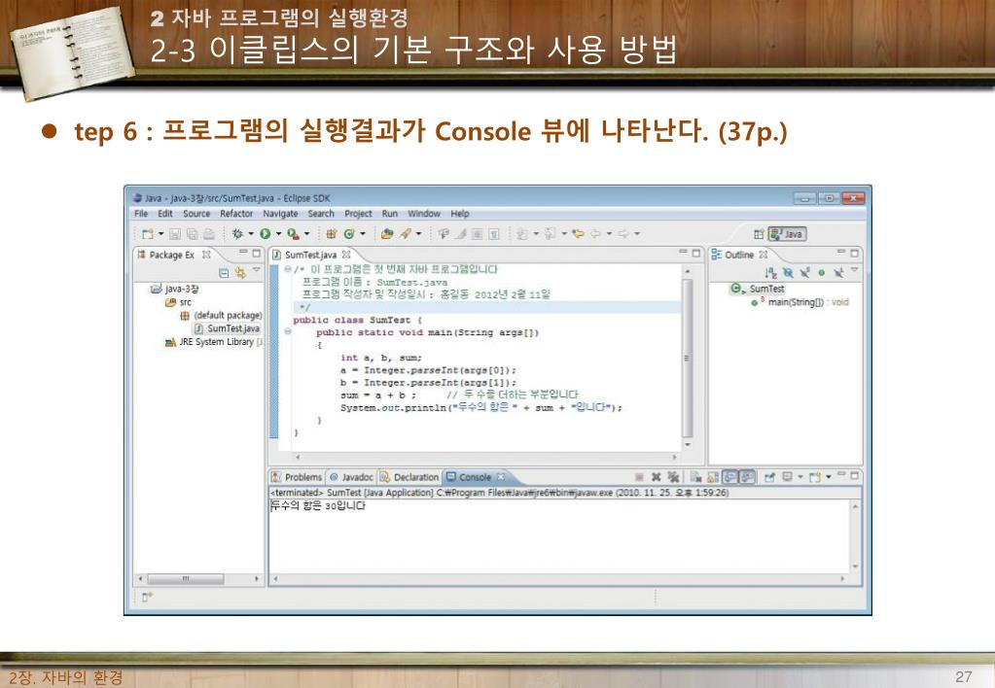Image resolution: width=995 pixels, height=688 pixels.
Task: Select the java-3장 project node
Action: [175, 290]
